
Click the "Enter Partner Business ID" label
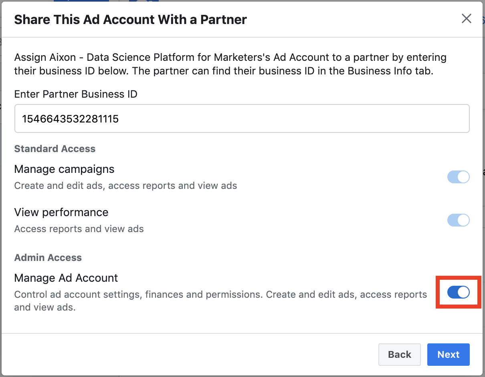tap(76, 94)
